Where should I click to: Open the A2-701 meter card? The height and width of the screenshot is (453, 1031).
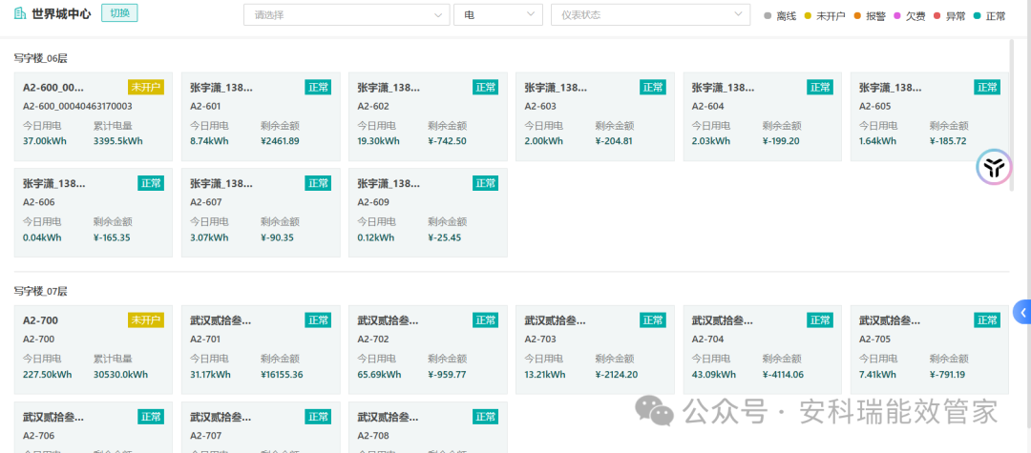[x=261, y=350]
